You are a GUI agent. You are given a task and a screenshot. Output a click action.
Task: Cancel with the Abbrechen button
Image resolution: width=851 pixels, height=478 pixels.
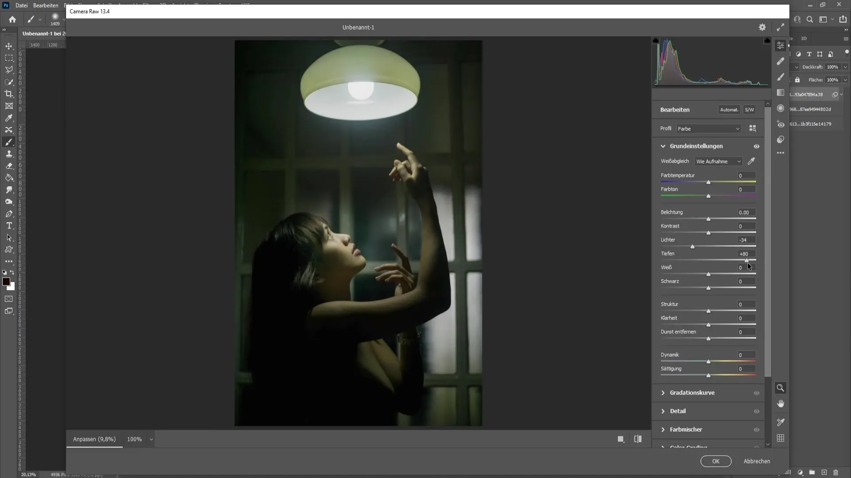click(757, 461)
